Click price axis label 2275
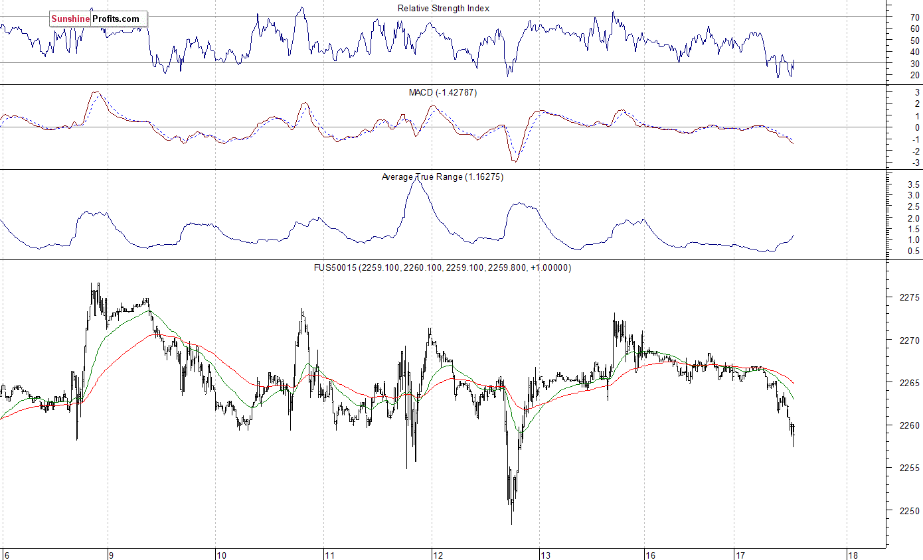The width and height of the screenshot is (923, 560). 910,297
